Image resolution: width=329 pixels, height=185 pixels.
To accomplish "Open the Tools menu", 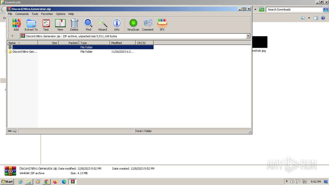I will point(35,14).
